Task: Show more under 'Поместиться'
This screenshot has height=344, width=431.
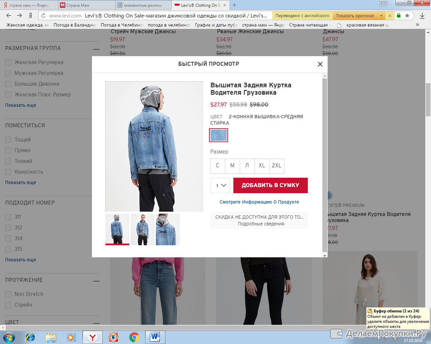Action: coord(20,182)
